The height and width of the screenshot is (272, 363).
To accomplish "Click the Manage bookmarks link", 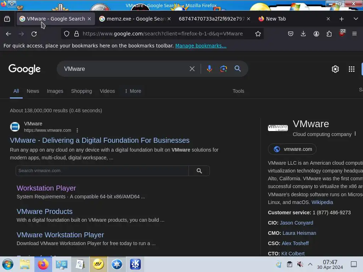I will coord(201,46).
